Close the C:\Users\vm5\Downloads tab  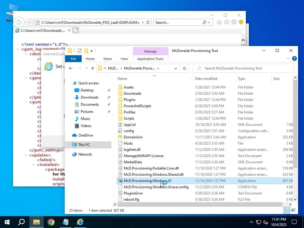(69, 31)
